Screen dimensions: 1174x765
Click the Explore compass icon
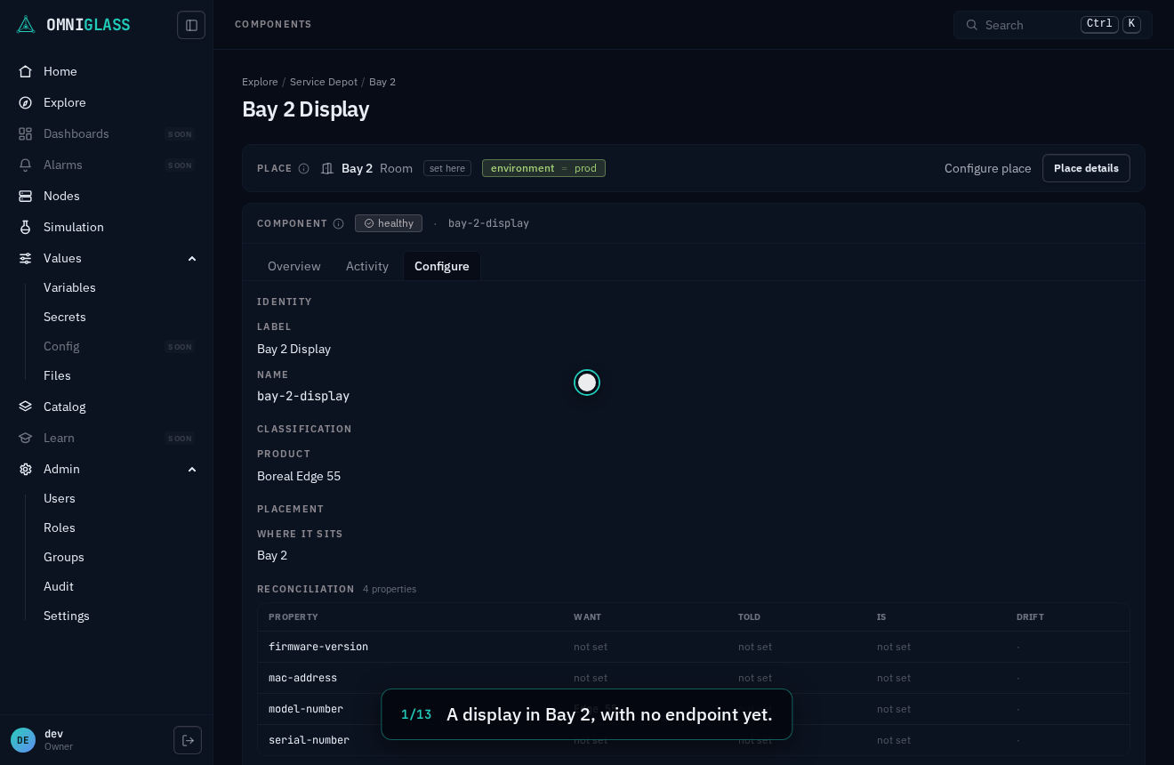[26, 102]
